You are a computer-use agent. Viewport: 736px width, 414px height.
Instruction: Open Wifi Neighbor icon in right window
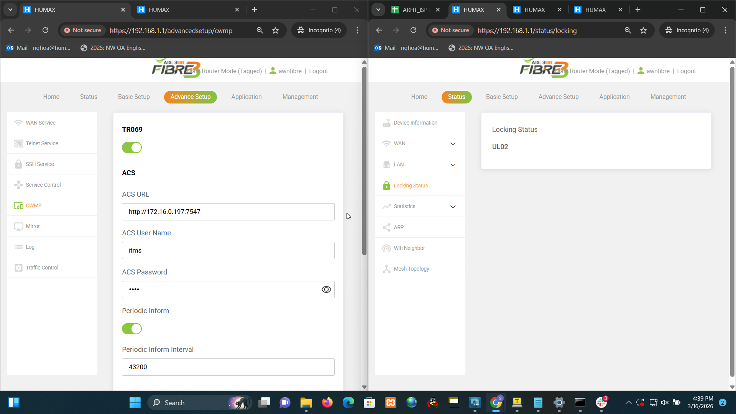386,248
